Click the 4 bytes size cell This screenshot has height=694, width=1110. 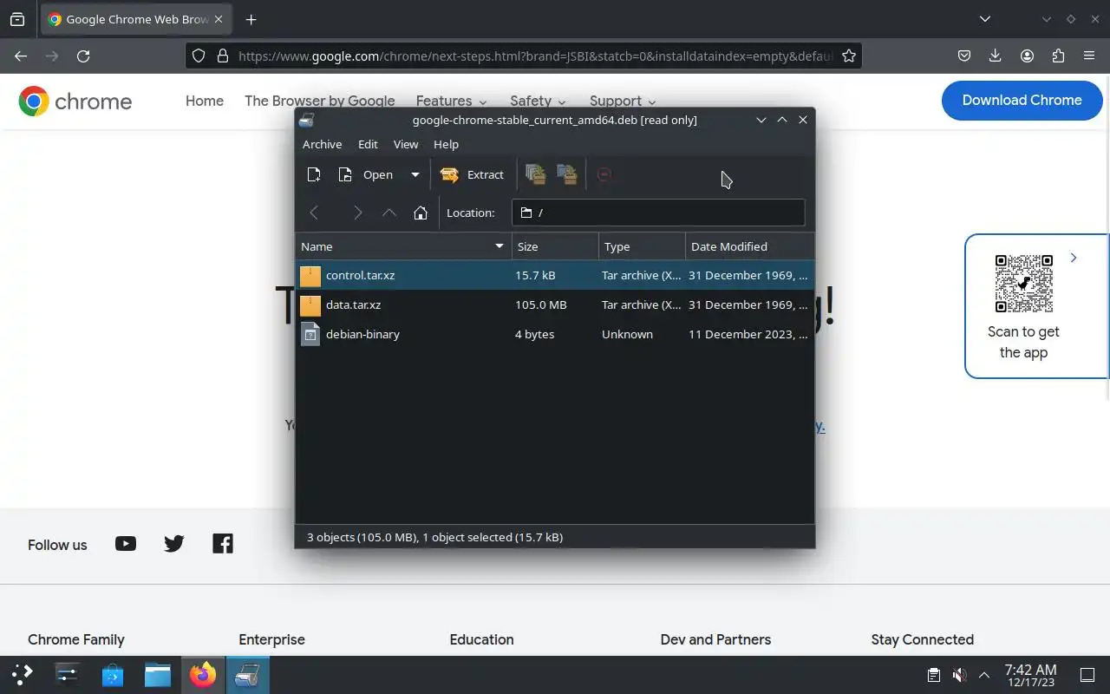click(534, 334)
